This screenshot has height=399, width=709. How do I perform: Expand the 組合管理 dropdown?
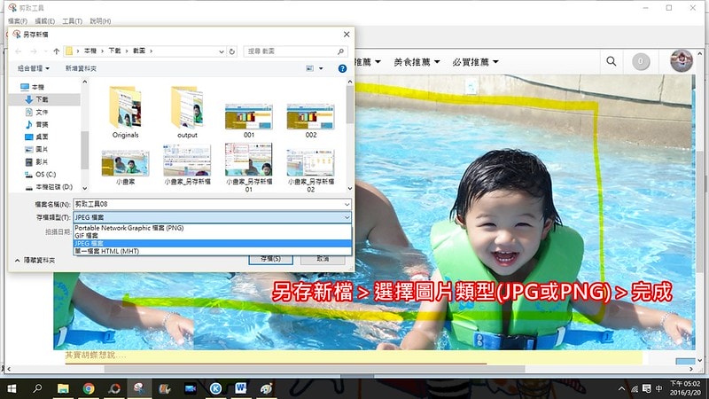coord(33,67)
